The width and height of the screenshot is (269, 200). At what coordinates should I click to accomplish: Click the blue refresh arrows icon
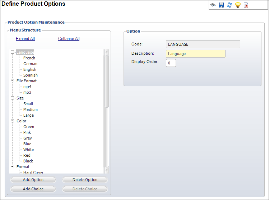point(229,5)
